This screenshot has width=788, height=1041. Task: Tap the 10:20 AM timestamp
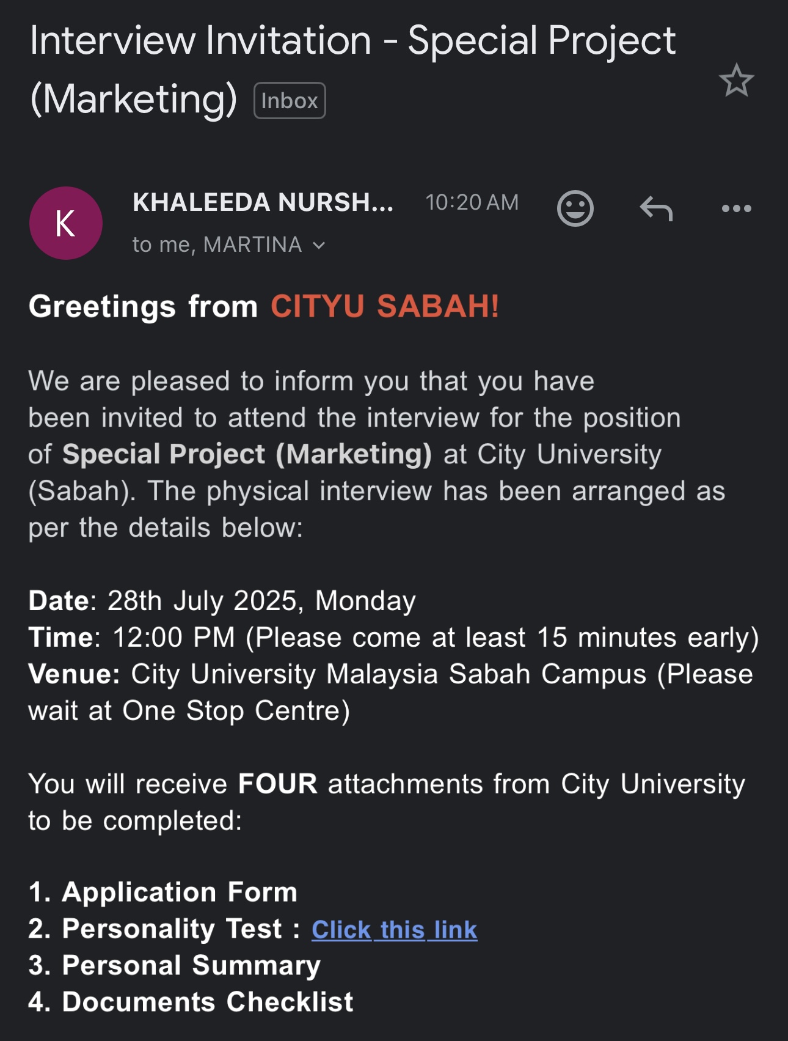click(x=472, y=202)
